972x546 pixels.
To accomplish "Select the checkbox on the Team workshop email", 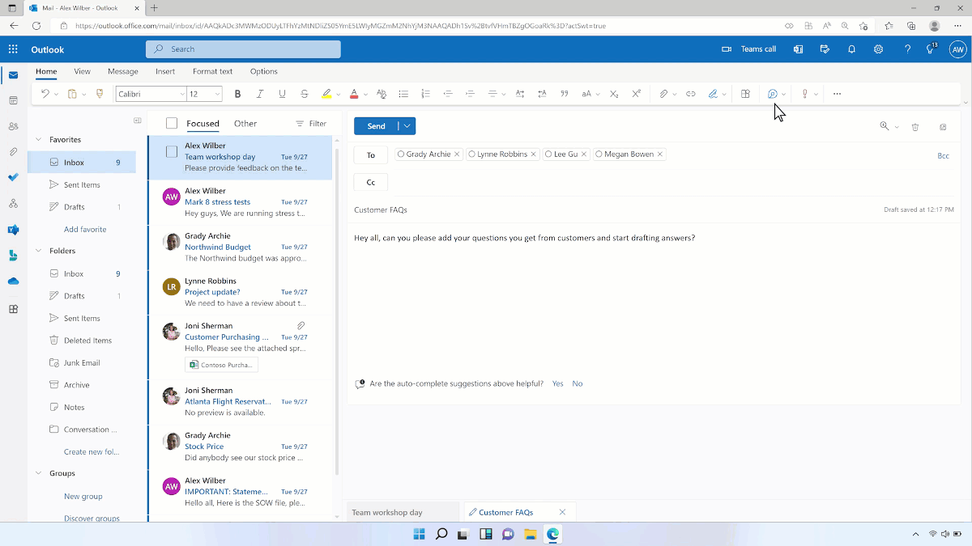I will click(x=171, y=150).
